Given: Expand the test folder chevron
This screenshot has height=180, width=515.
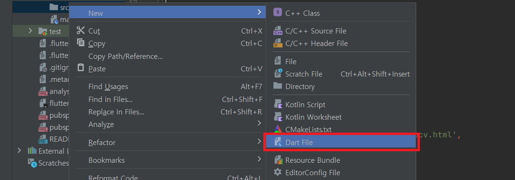Looking at the screenshot, I should tap(30, 31).
